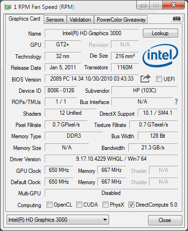Open the Intel(R) HD Graphics 3000 dropdown
The height and width of the screenshot is (231, 188).
click(58, 220)
